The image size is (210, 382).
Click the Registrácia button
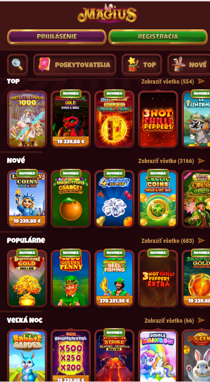pyautogui.click(x=158, y=37)
